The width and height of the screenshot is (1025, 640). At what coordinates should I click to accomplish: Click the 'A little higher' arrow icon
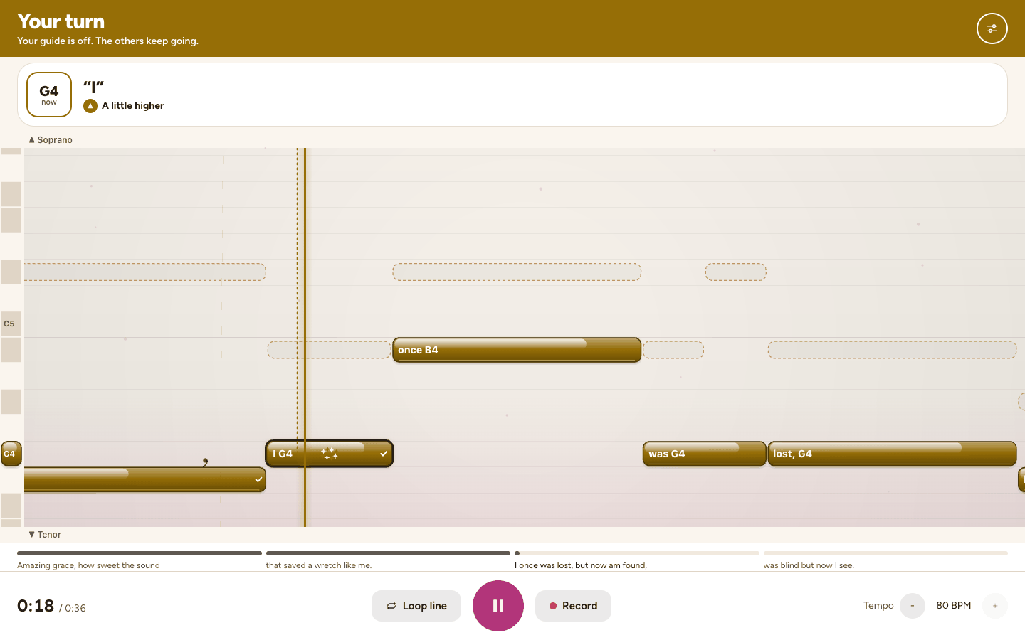click(90, 106)
